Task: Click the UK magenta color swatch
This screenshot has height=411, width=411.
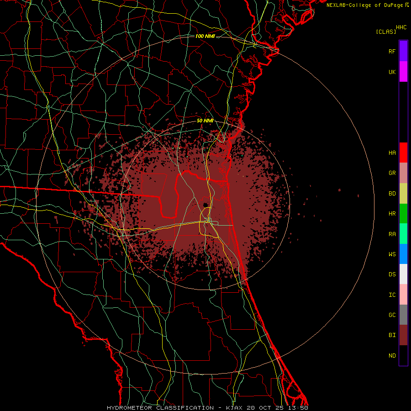Action: (x=403, y=72)
